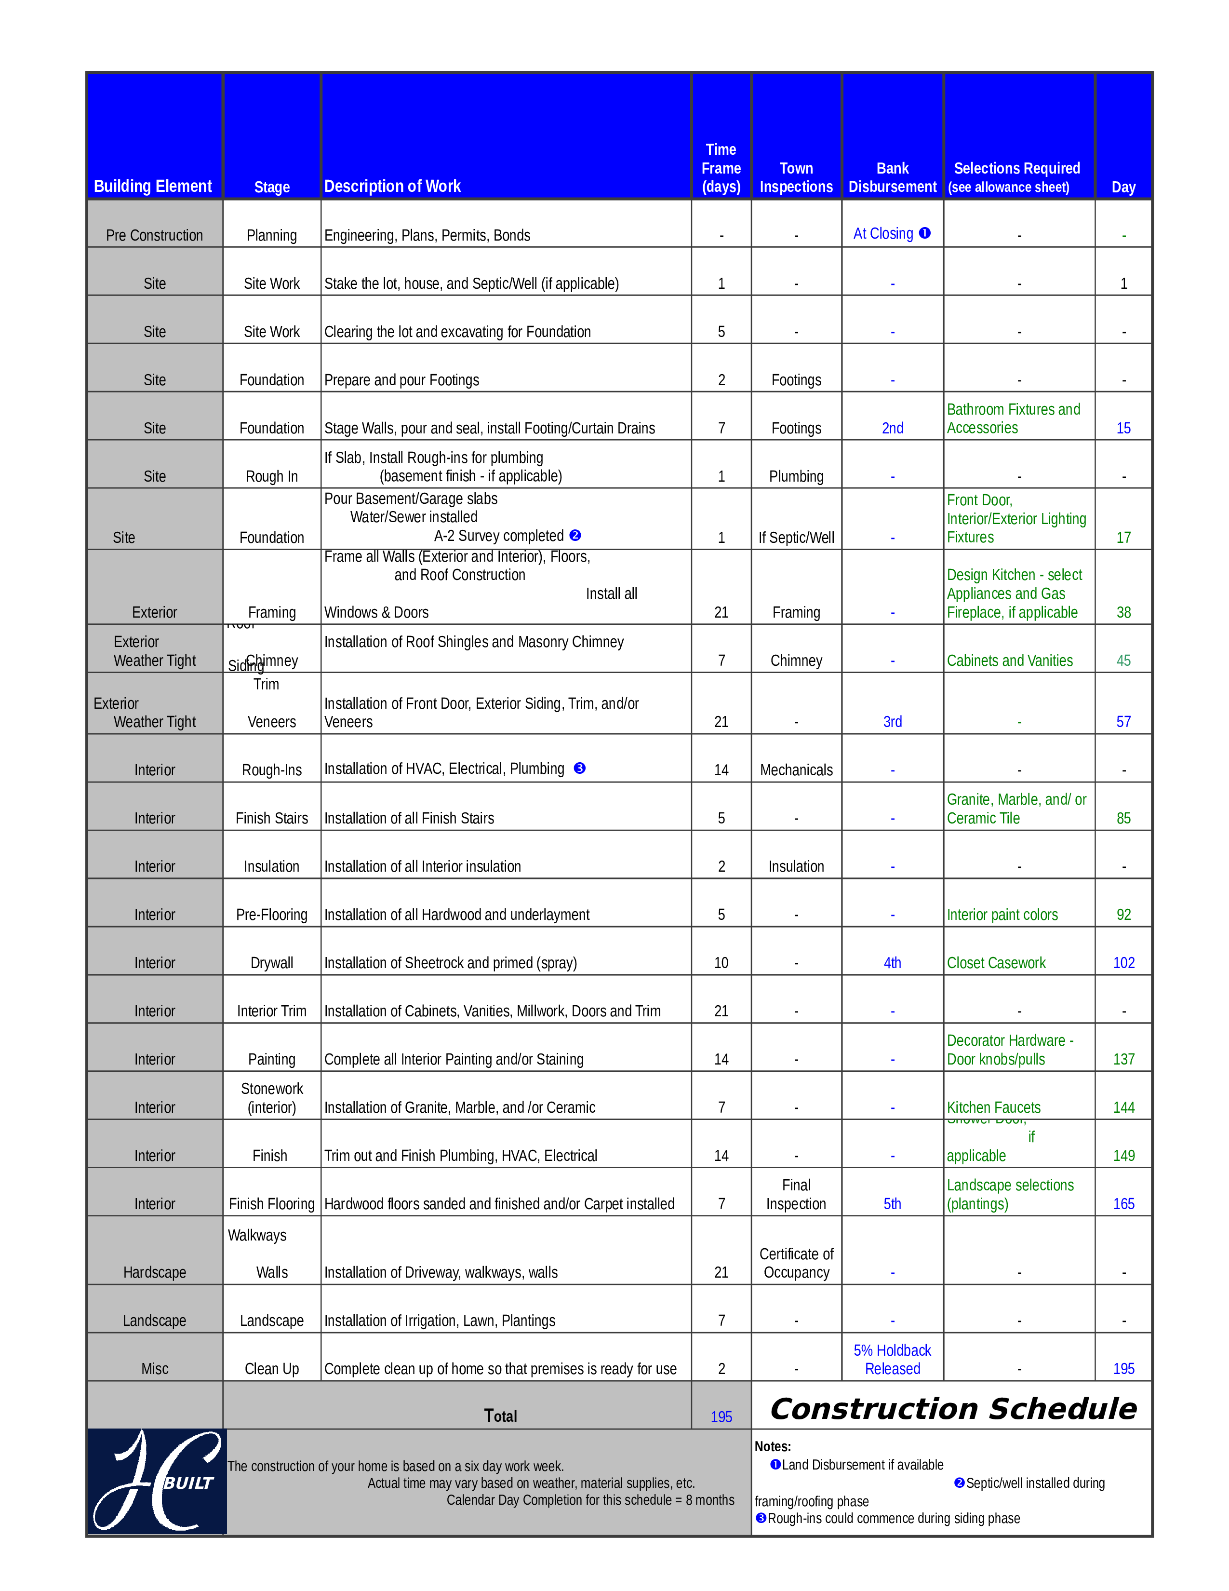
Task: Select 'Bathroom Fixtures and Accessories'
Action: pos(1014,419)
